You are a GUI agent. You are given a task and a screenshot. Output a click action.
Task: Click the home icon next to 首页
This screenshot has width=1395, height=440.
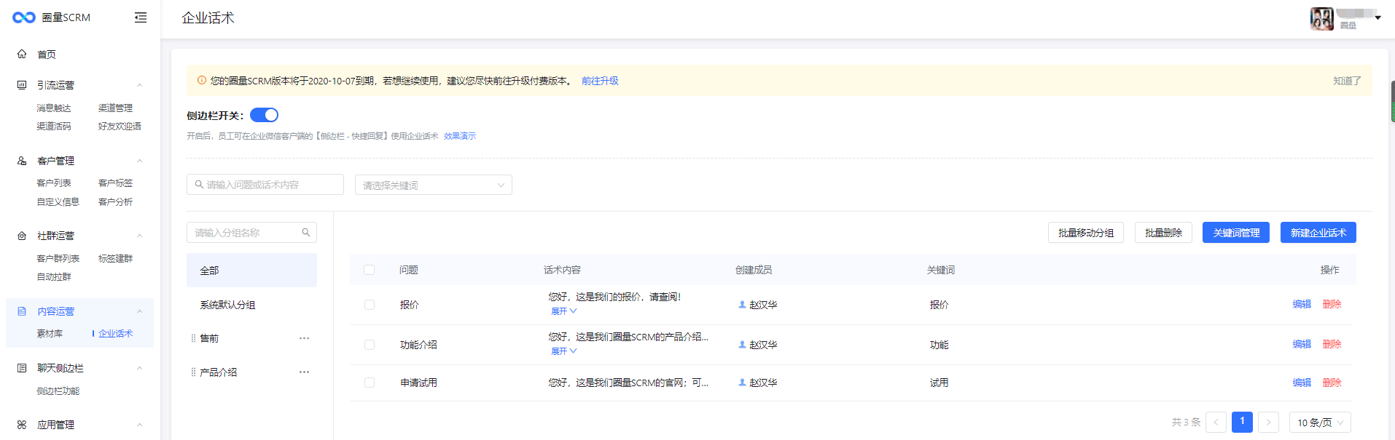pos(22,55)
